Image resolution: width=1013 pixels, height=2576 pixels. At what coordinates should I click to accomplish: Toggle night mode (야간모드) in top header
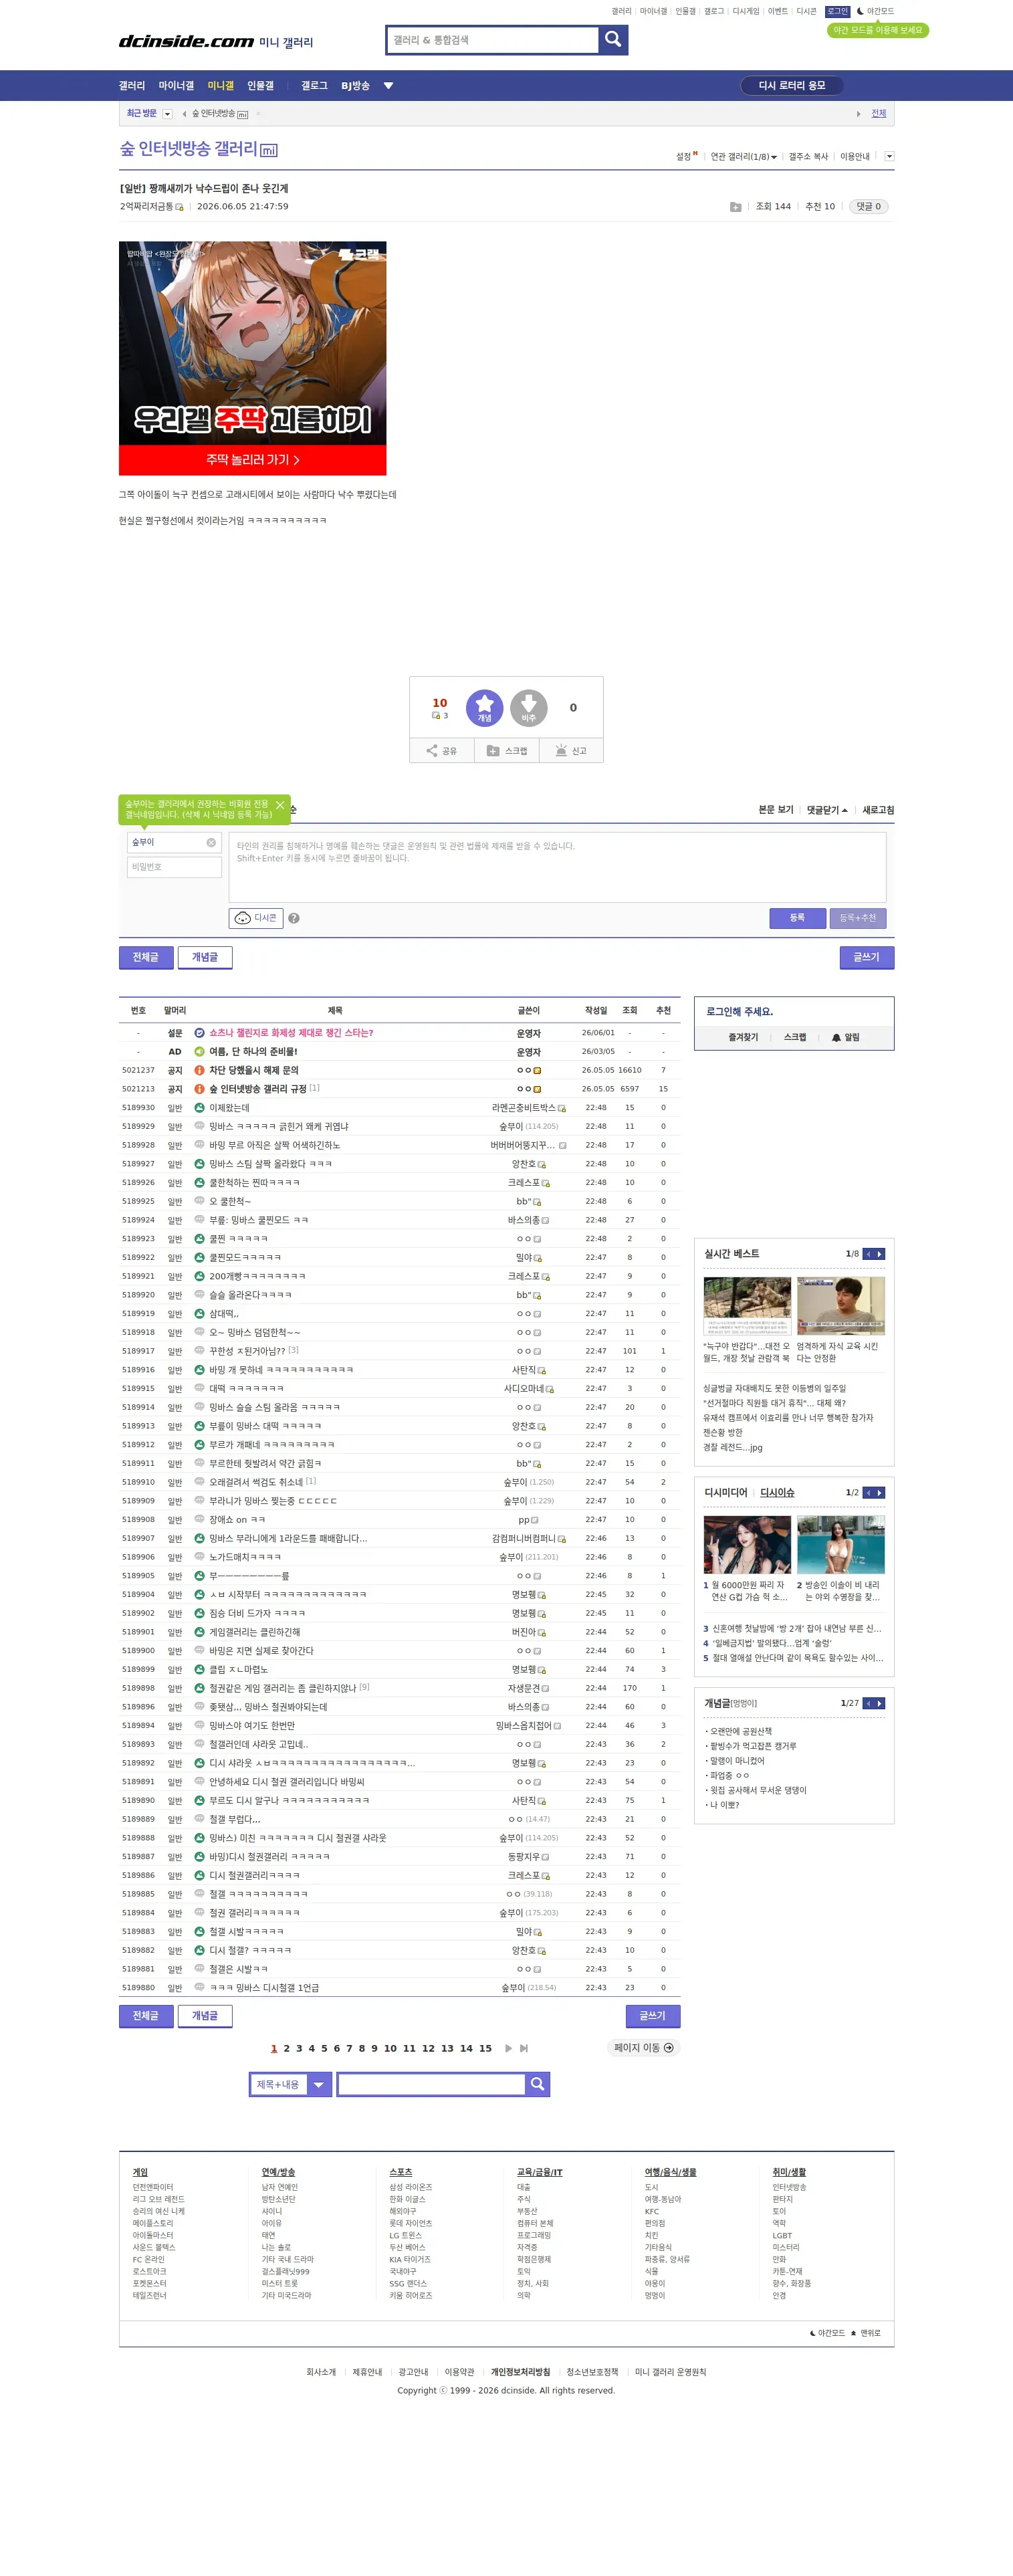875,11
